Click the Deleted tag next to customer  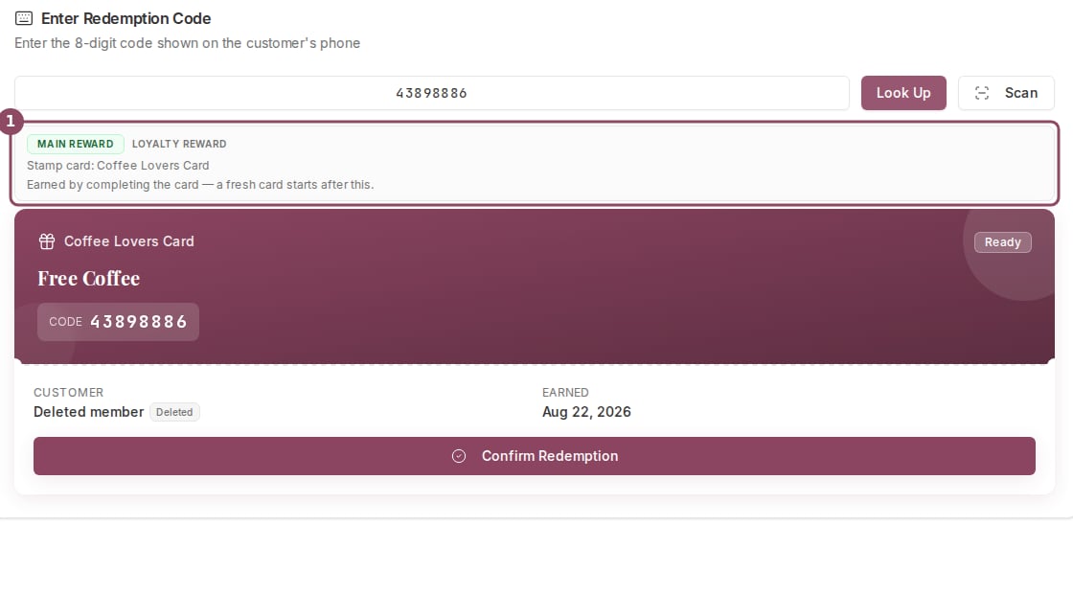tap(174, 412)
